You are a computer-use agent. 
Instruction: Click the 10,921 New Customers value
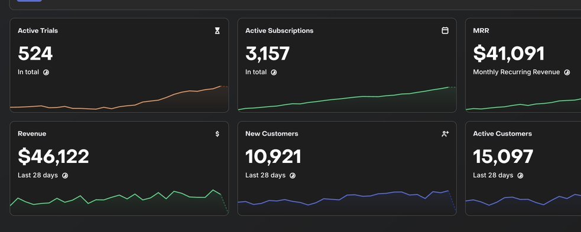(273, 156)
